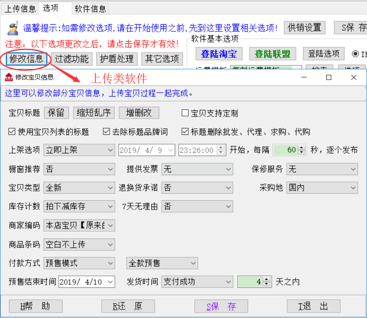Switch to the 上传信息 tab
The image size is (367, 318).
(20, 8)
